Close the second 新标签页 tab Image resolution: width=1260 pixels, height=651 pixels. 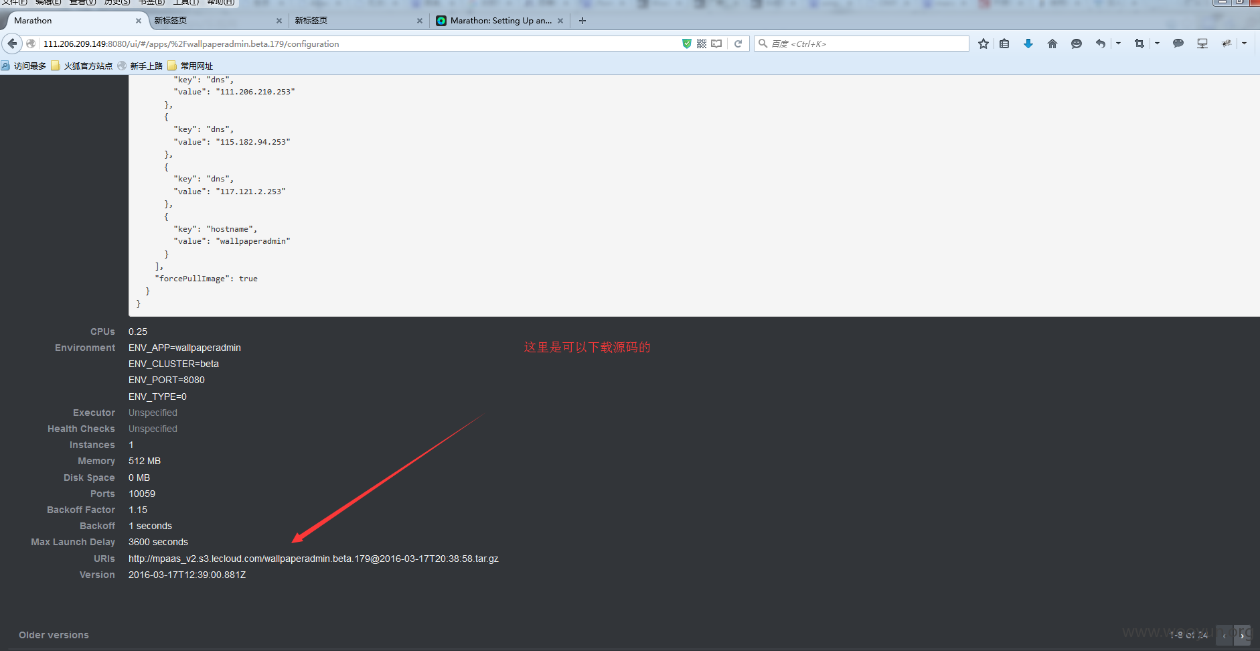420,21
